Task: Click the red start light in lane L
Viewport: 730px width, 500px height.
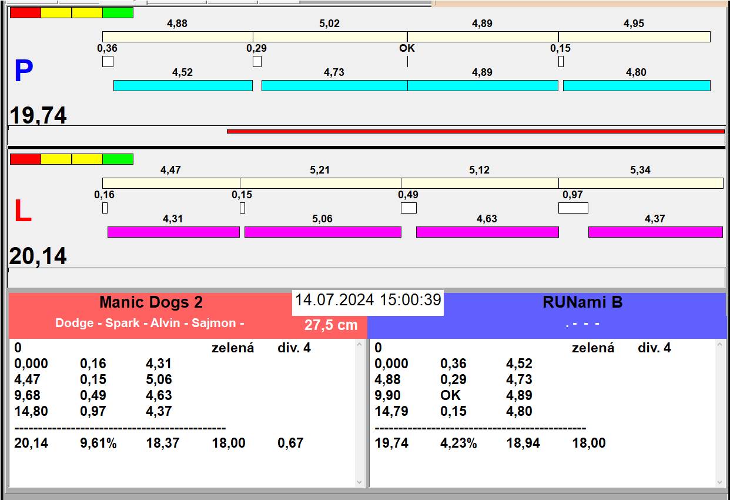Action: [x=25, y=159]
